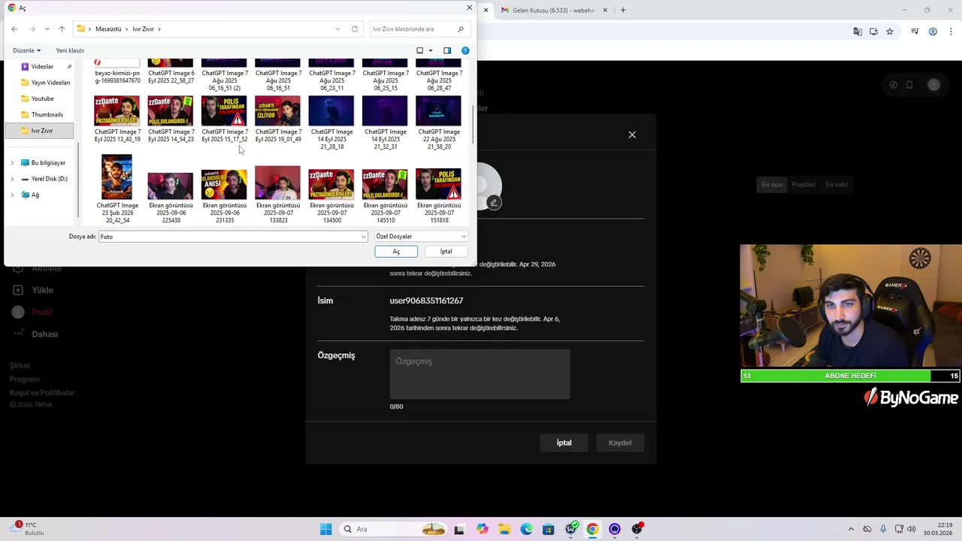962x541 pixels.
Task: Expand the address bar history dropdown
Action: [x=337, y=29]
